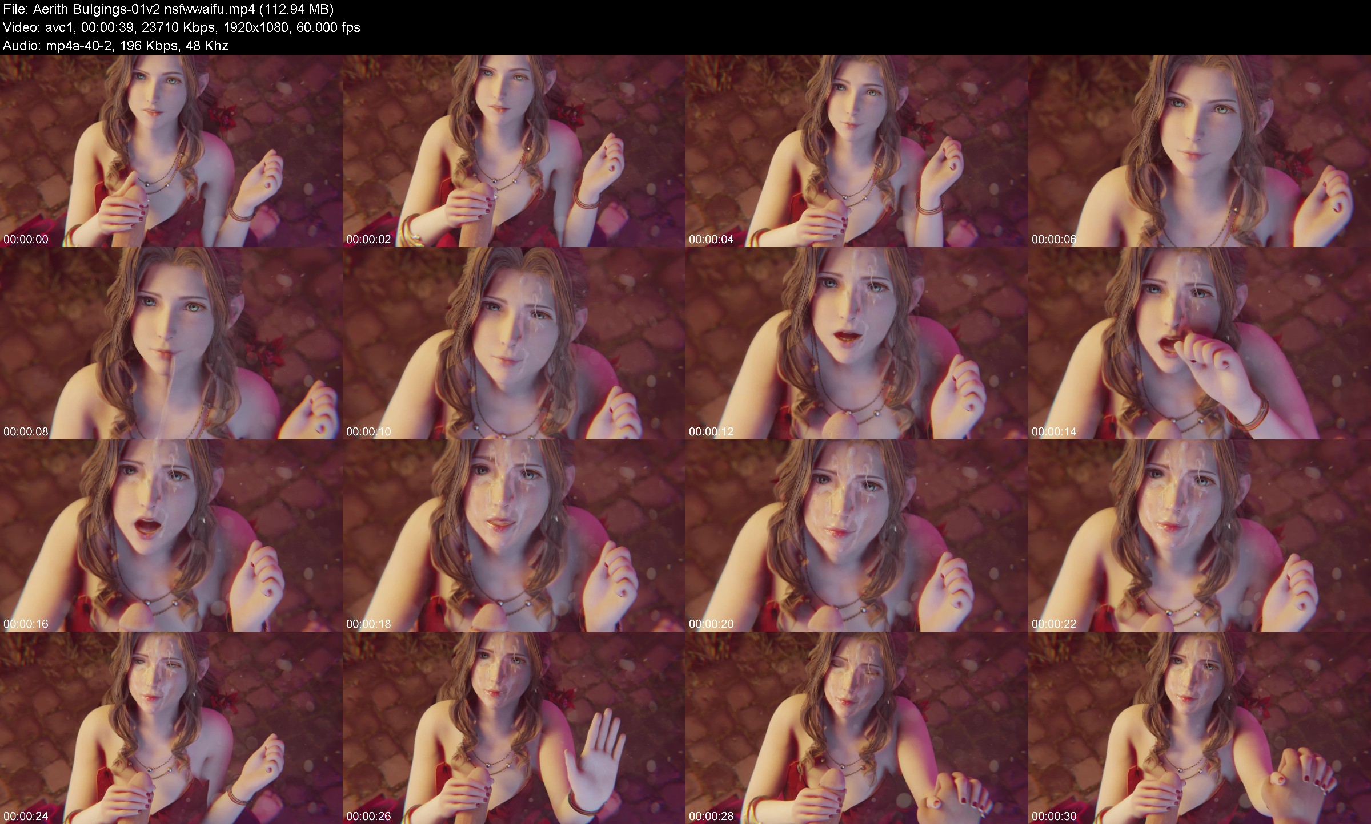Open the frame stamped 00:00:20
1371x824 pixels.
click(857, 535)
